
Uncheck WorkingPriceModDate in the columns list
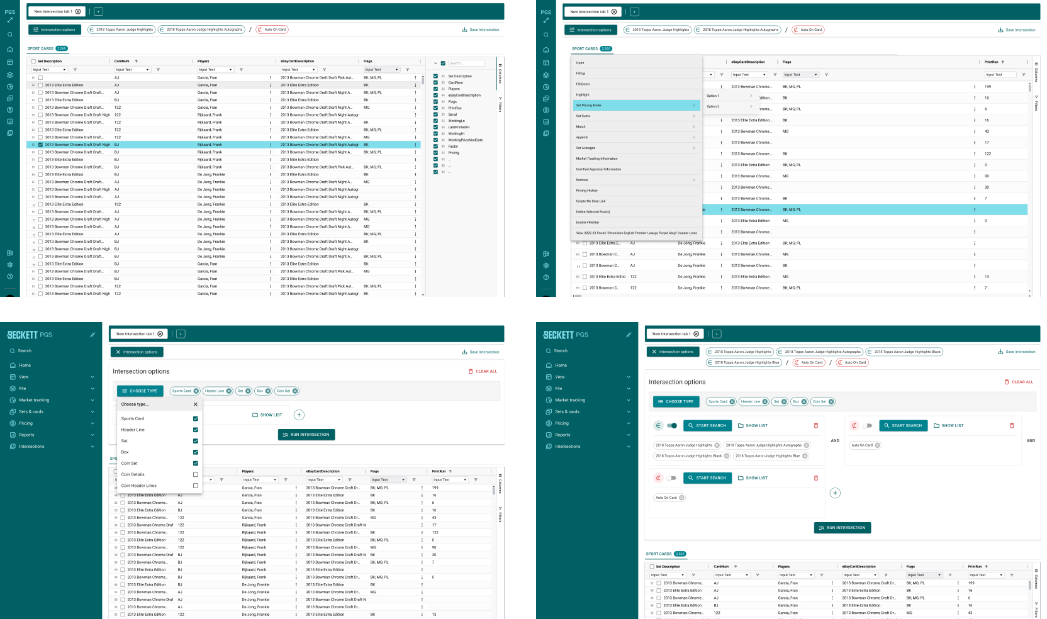(x=435, y=140)
